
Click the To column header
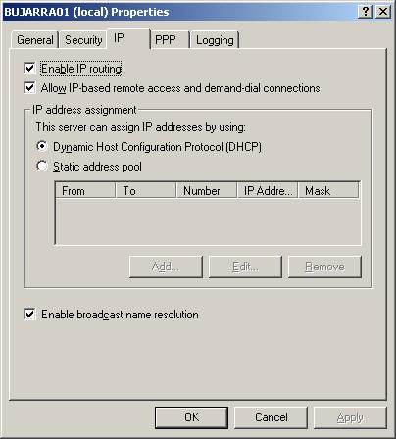[146, 190]
